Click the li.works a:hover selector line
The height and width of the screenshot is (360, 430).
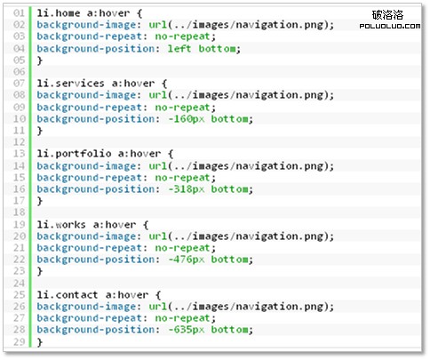[x=92, y=224]
